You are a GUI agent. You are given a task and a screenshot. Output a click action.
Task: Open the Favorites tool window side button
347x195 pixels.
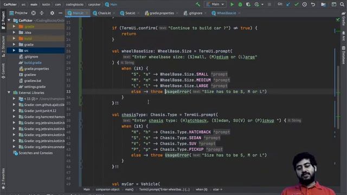tap(3, 179)
